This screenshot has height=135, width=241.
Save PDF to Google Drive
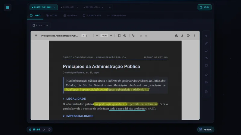[176, 35]
